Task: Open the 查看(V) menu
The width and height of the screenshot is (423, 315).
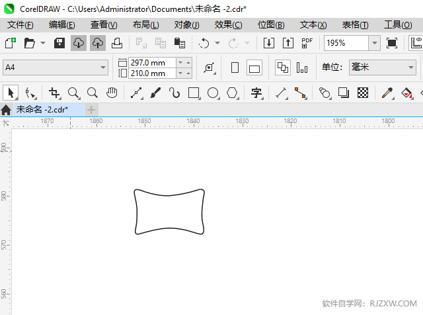Action: (104, 25)
